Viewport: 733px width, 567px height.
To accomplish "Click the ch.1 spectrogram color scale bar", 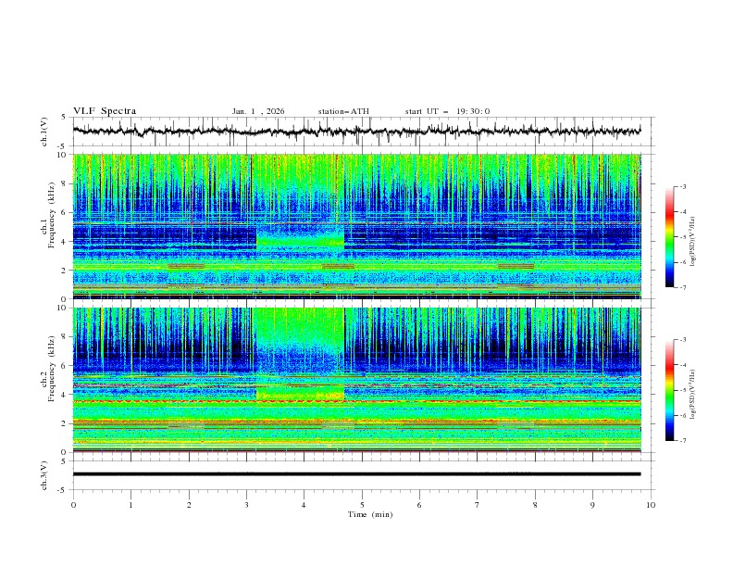I will point(669,237).
